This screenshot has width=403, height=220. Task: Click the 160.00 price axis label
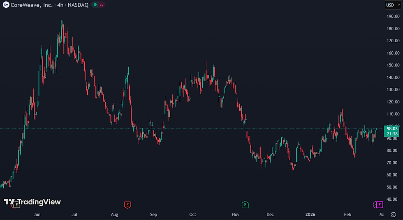coord(393,53)
